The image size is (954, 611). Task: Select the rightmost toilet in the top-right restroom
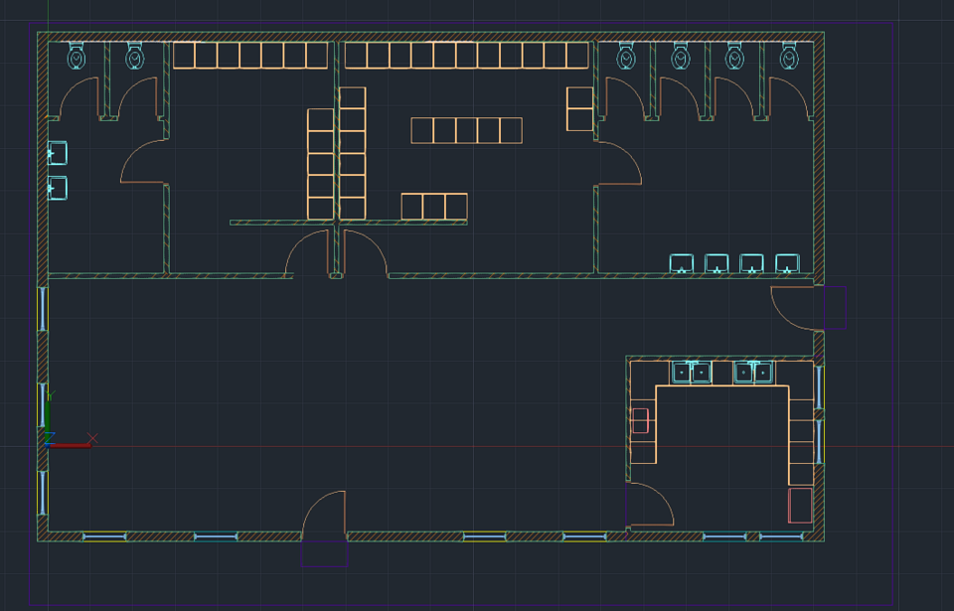[789, 58]
